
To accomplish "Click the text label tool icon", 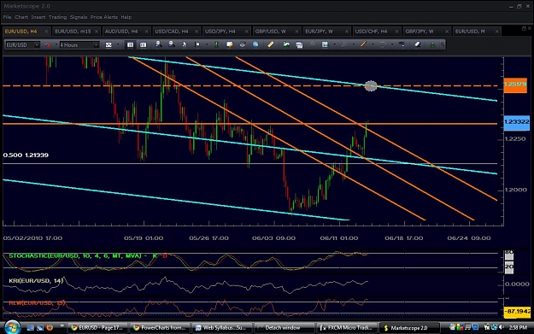I will (402, 44).
